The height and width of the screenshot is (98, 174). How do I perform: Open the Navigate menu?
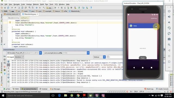[x=17, y=4]
